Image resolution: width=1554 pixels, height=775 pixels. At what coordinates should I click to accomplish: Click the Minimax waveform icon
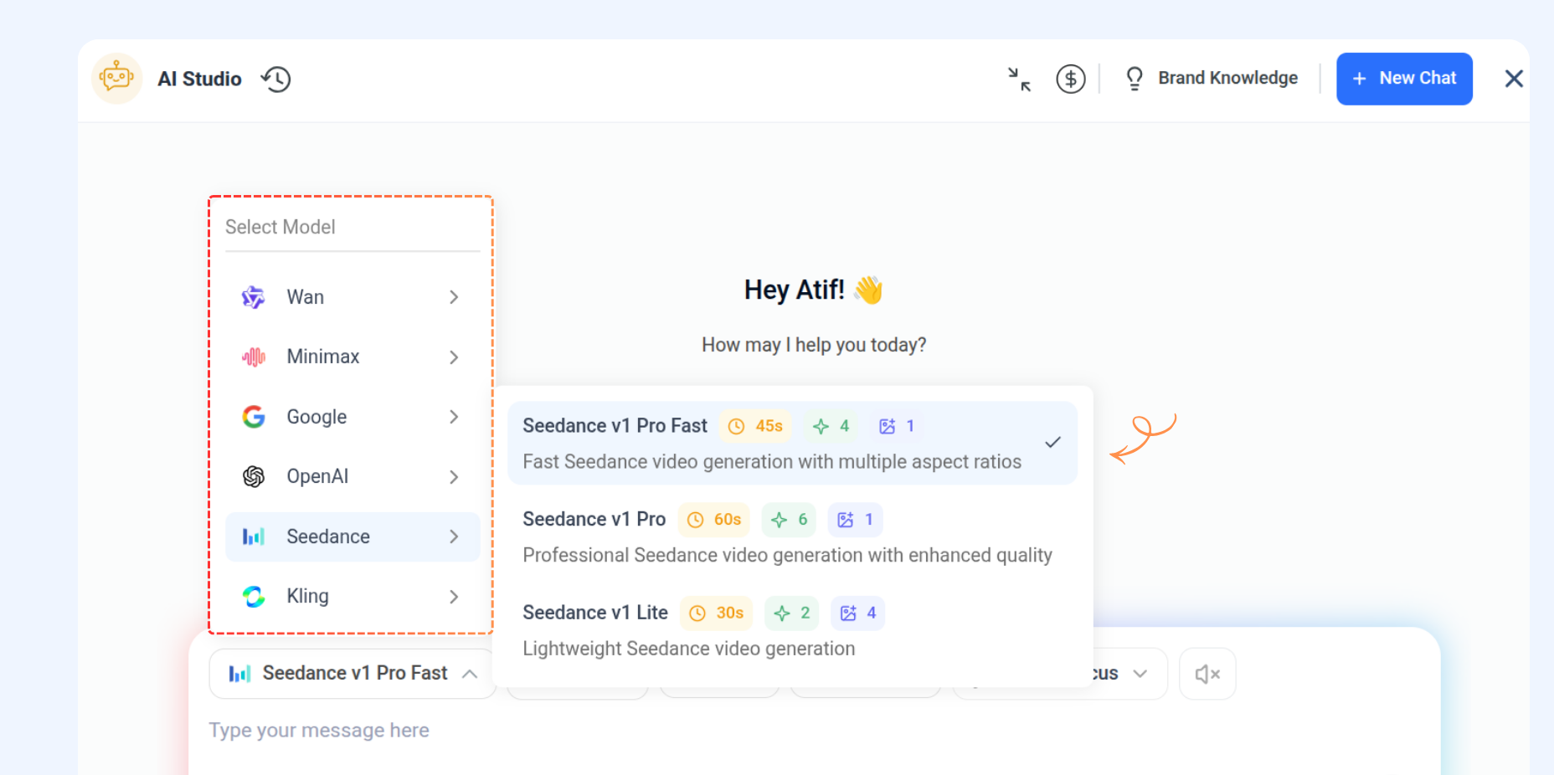click(253, 357)
